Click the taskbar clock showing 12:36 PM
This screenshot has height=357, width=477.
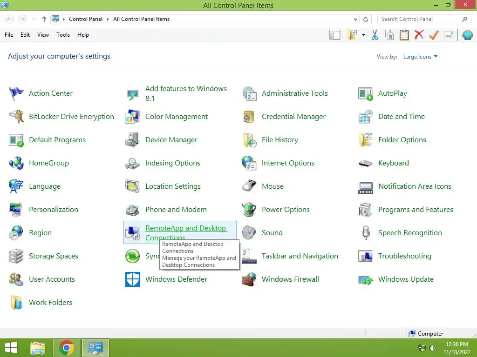(x=457, y=348)
